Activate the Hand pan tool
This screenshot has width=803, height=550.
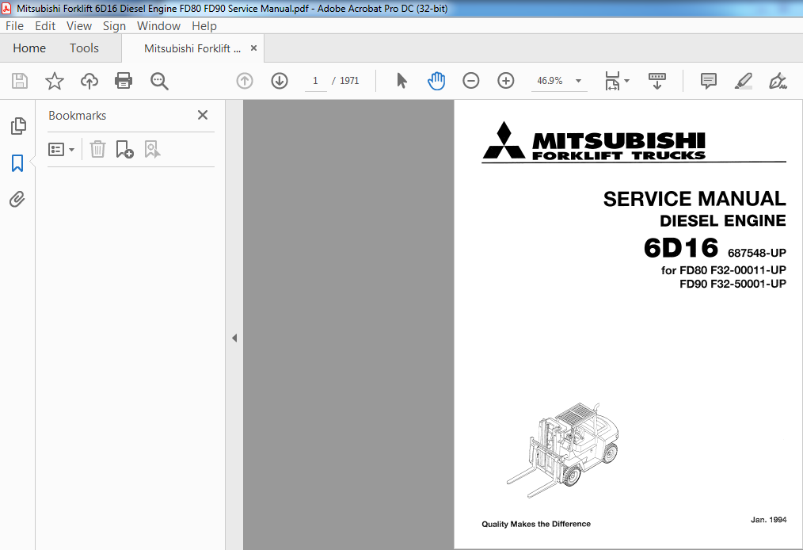436,81
